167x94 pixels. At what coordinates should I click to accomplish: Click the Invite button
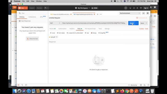pyautogui.click(x=94, y=8)
